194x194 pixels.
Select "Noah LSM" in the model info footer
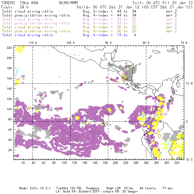point(114,188)
